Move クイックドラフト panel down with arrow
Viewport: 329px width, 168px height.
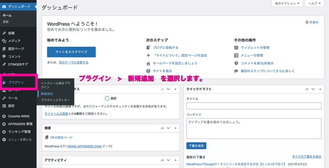313,89
